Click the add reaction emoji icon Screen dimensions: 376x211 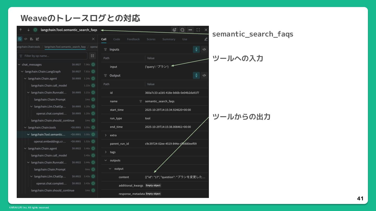pos(174,30)
